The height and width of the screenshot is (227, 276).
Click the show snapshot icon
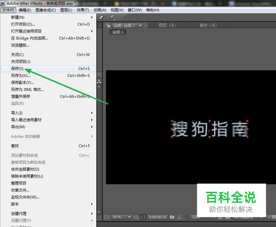click(179, 217)
